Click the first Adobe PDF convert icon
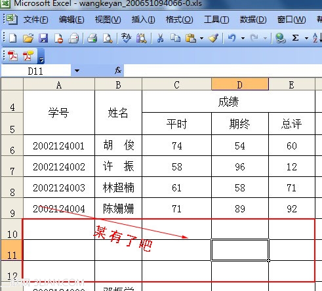 (12, 56)
